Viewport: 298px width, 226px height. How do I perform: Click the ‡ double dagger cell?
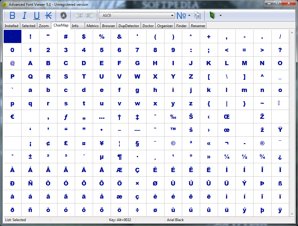click(x=137, y=117)
